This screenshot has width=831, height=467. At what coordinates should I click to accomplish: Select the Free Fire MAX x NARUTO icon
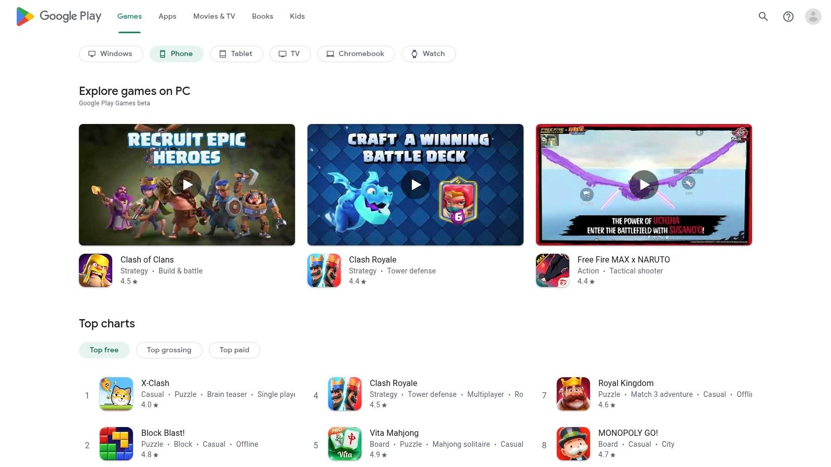point(552,270)
